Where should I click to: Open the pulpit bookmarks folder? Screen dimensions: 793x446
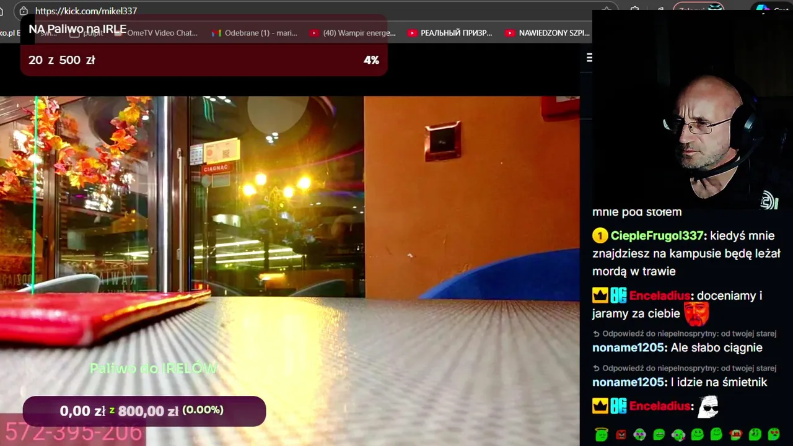coord(86,33)
